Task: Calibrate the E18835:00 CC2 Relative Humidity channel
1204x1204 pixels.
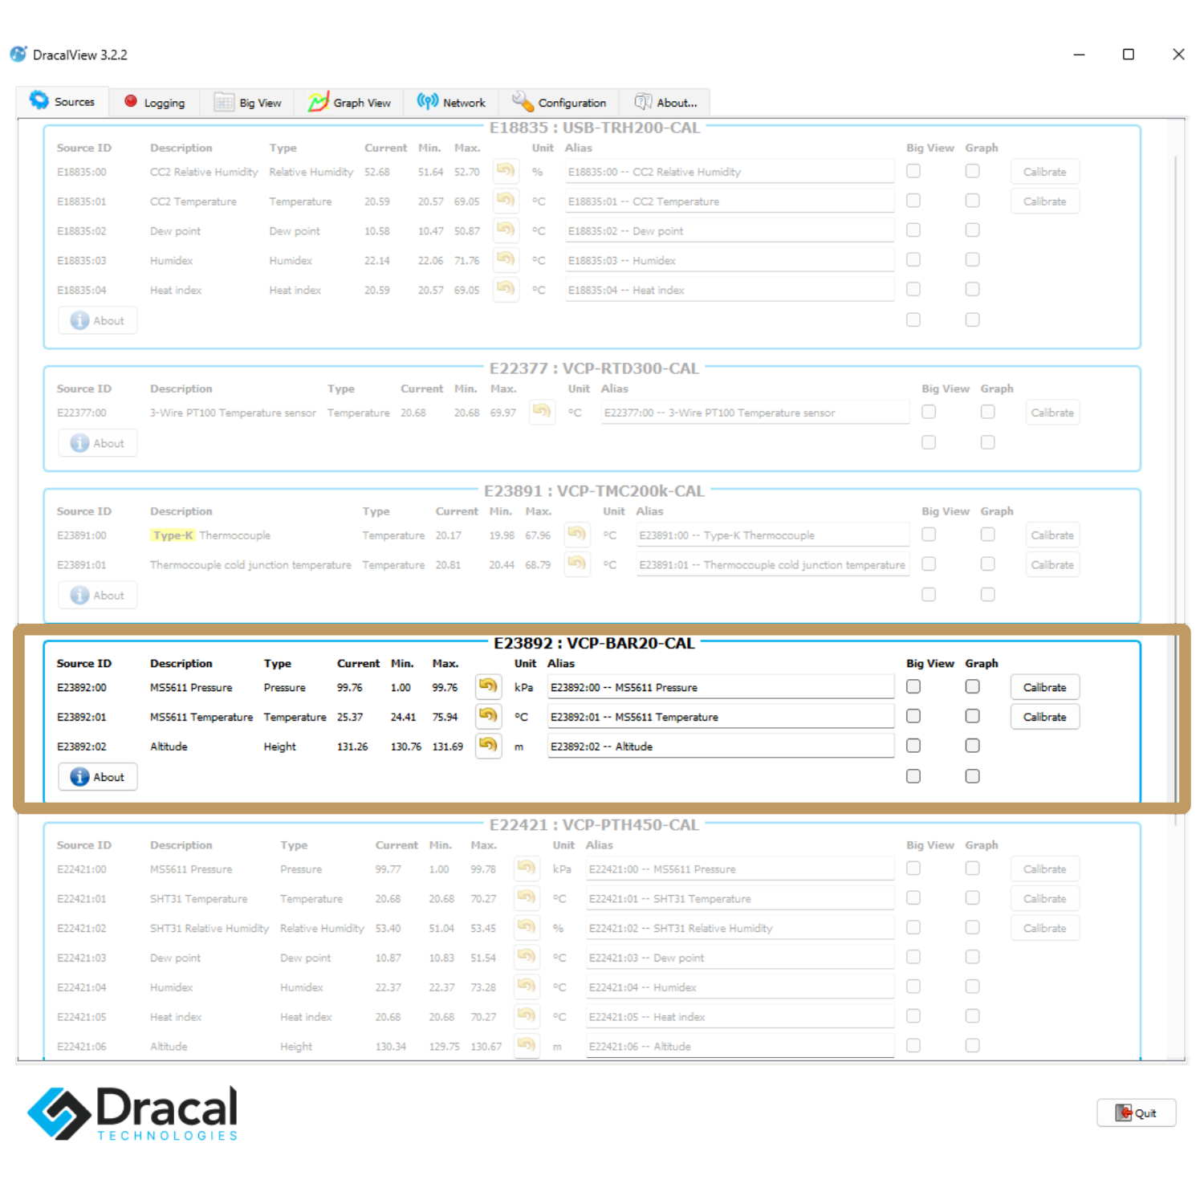Action: click(1044, 172)
